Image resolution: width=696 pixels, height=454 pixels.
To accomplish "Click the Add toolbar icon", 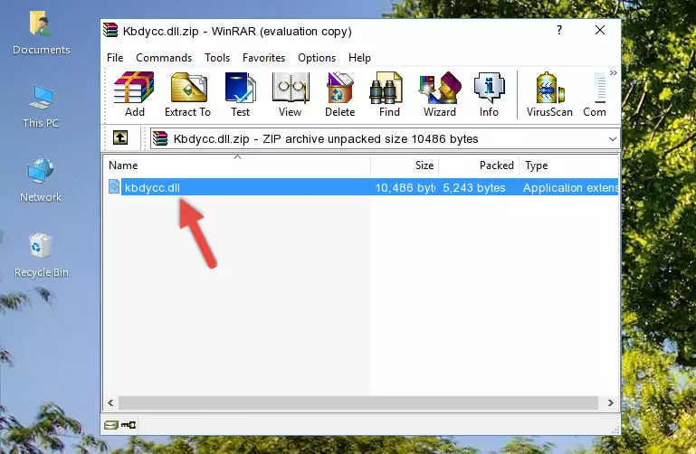I will point(134,94).
